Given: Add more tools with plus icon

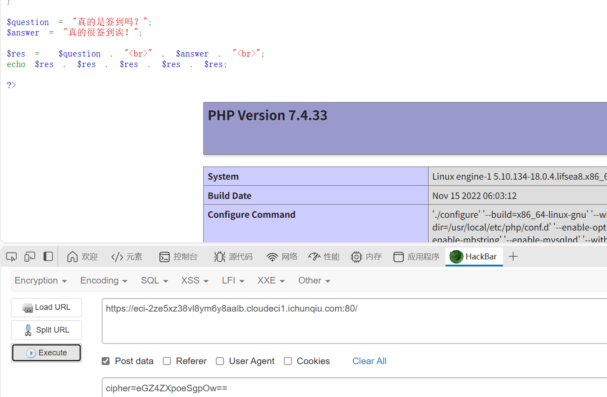Looking at the screenshot, I should [513, 257].
